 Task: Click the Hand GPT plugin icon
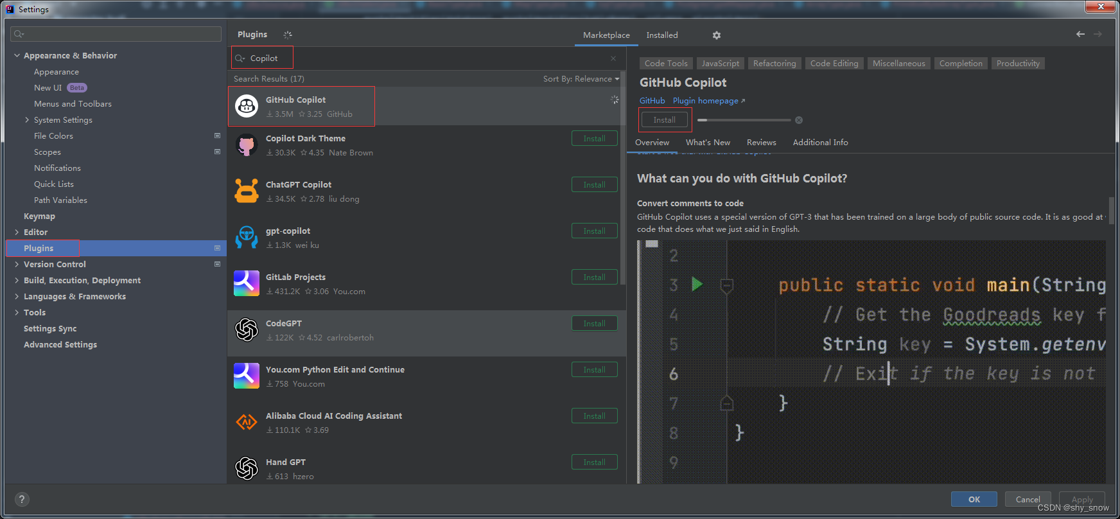click(x=247, y=468)
